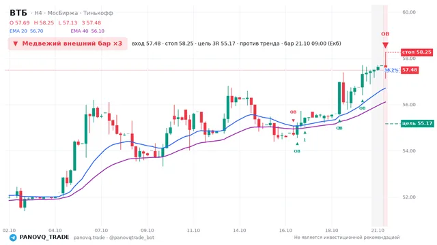This screenshot has height=245, width=437.
Task: Click the green OB marker near 18.10
Action: coord(339,129)
